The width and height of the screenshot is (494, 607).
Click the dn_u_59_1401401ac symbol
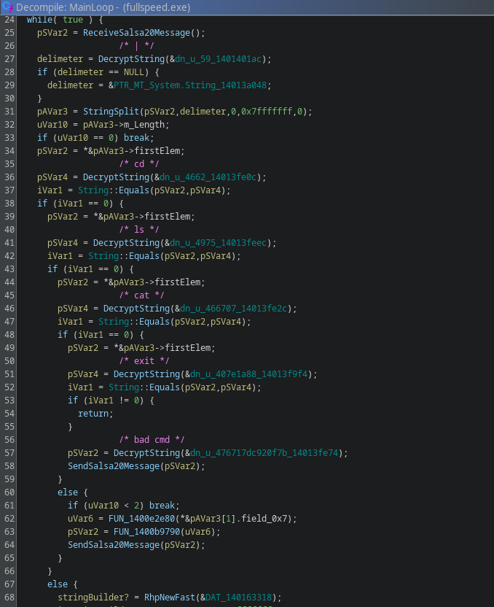pyautogui.click(x=218, y=59)
